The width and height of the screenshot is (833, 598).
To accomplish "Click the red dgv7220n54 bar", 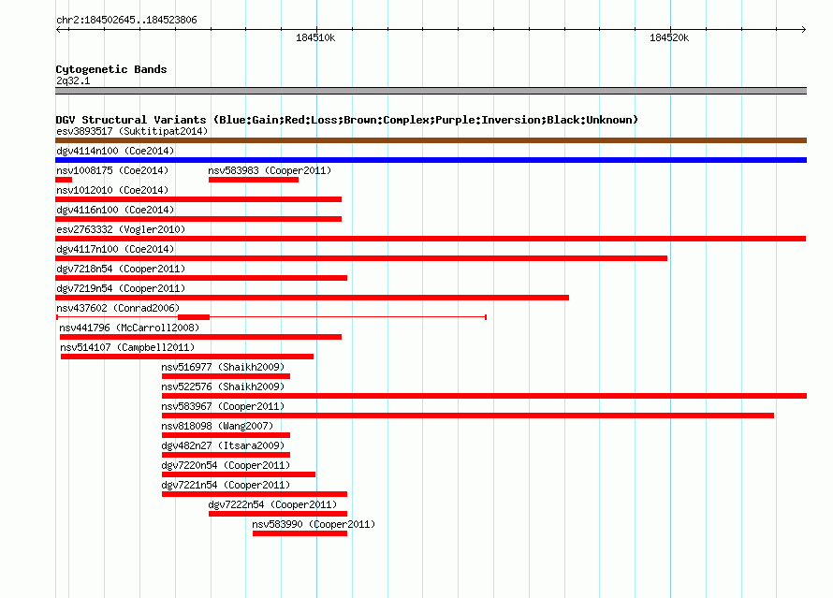I will [x=239, y=474].
